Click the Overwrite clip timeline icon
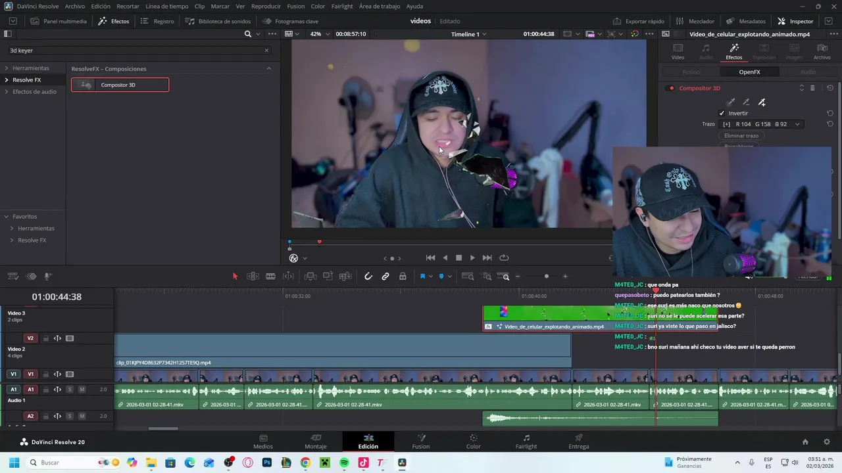The width and height of the screenshot is (842, 473). (328, 277)
